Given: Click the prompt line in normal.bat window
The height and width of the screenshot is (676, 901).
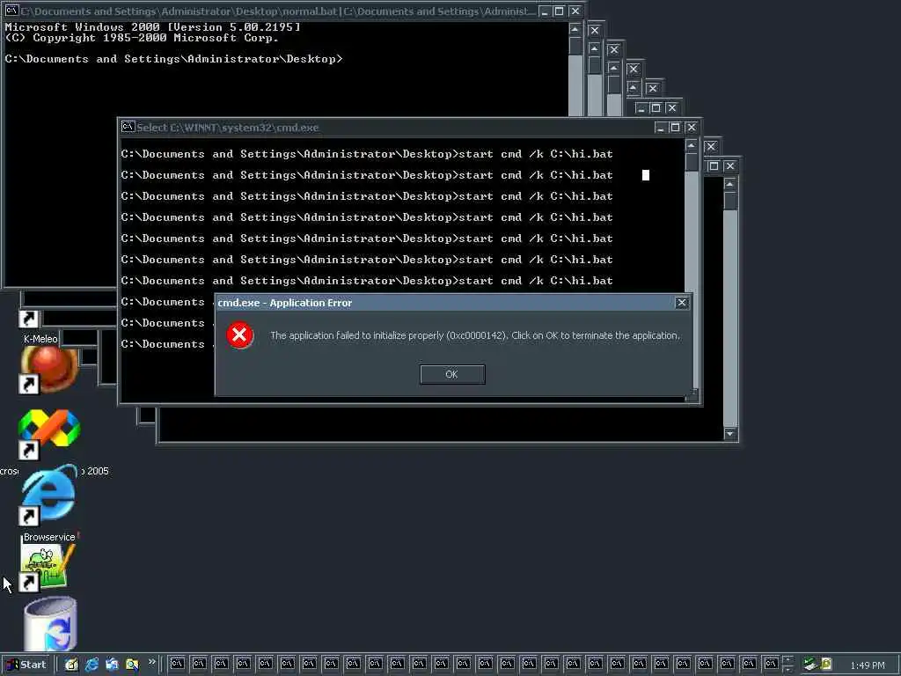Looking at the screenshot, I should 173,59.
